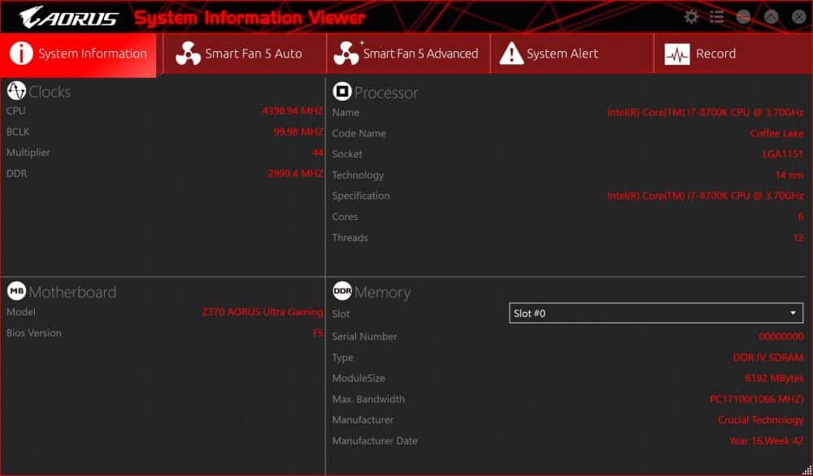Viewport: 813px width, 476px height.
Task: Click the Cores value 6
Action: point(801,217)
